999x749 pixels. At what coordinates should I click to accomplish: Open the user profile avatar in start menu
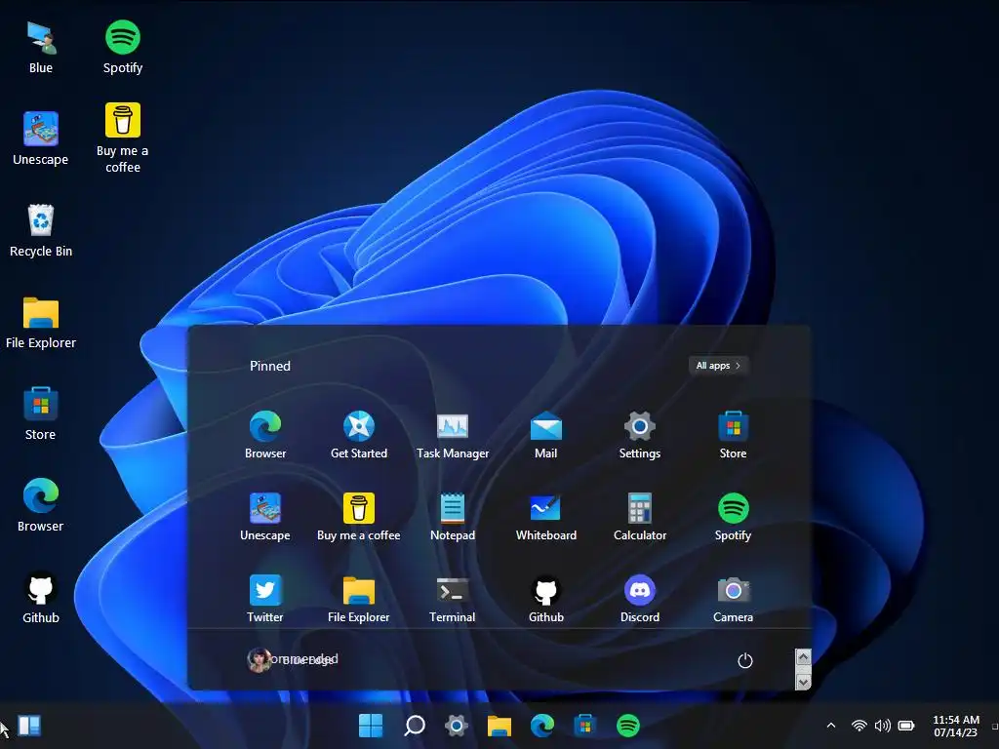click(x=258, y=660)
